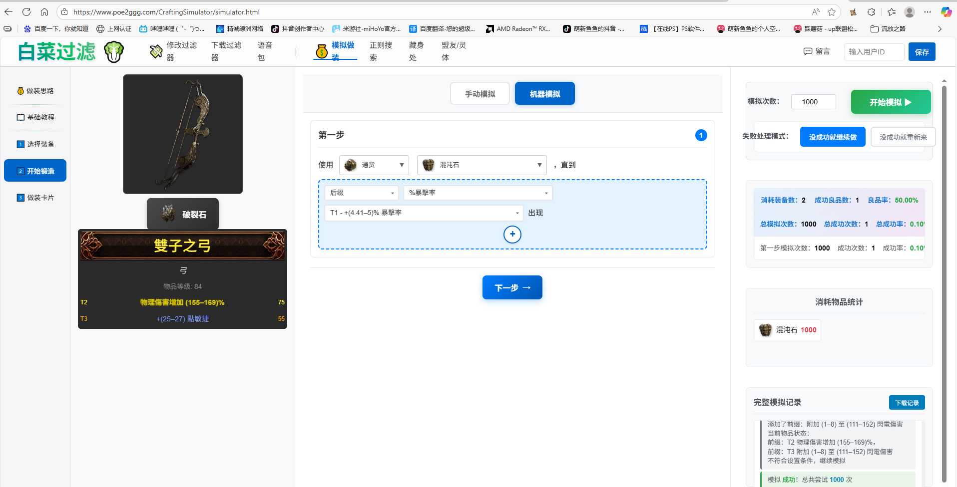
Task: Open the T1 +(4.41–5)% 暴擊率 tier dropdown
Action: (x=424, y=213)
